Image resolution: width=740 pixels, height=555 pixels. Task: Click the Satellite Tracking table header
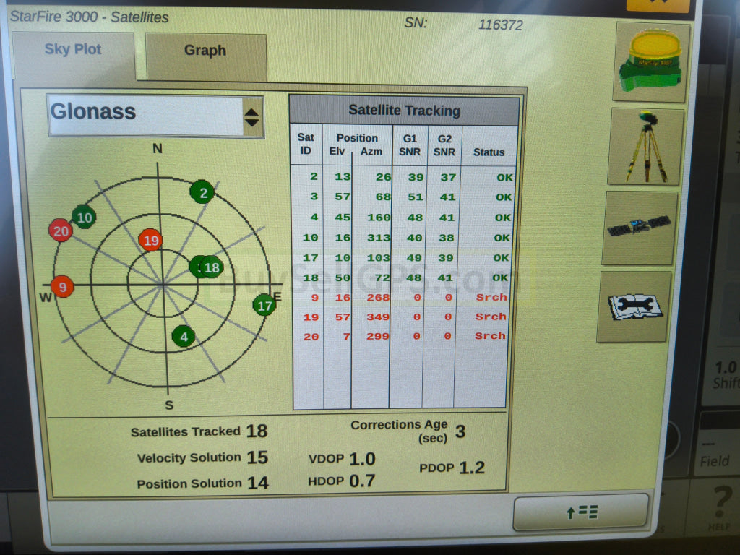click(404, 111)
